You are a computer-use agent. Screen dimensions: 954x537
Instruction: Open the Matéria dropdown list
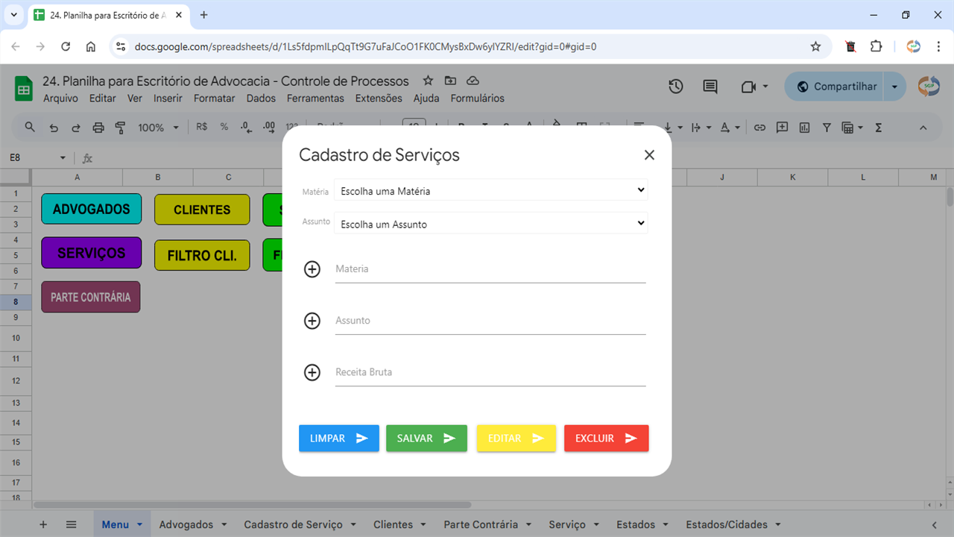pos(490,191)
